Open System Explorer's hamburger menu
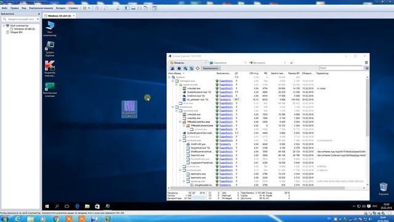 coord(366,63)
